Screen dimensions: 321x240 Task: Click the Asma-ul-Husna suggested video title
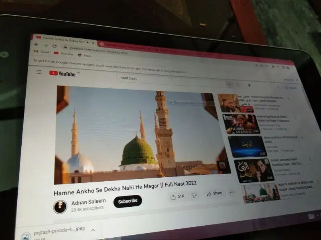tap(281, 139)
